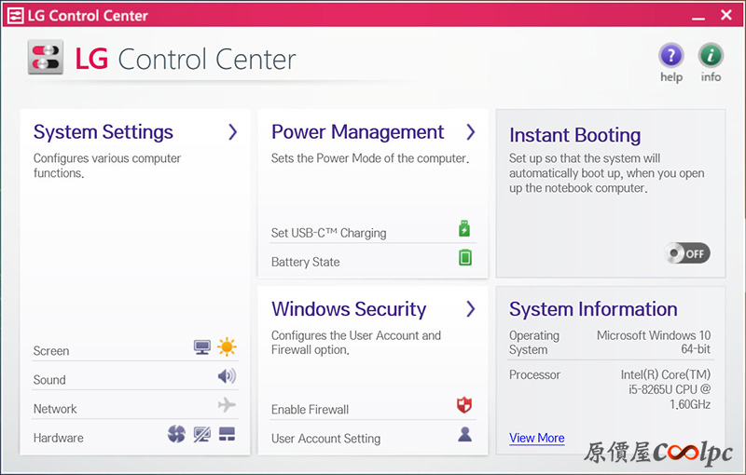The width and height of the screenshot is (746, 475).
Task: Click the info label text
Action: click(711, 77)
